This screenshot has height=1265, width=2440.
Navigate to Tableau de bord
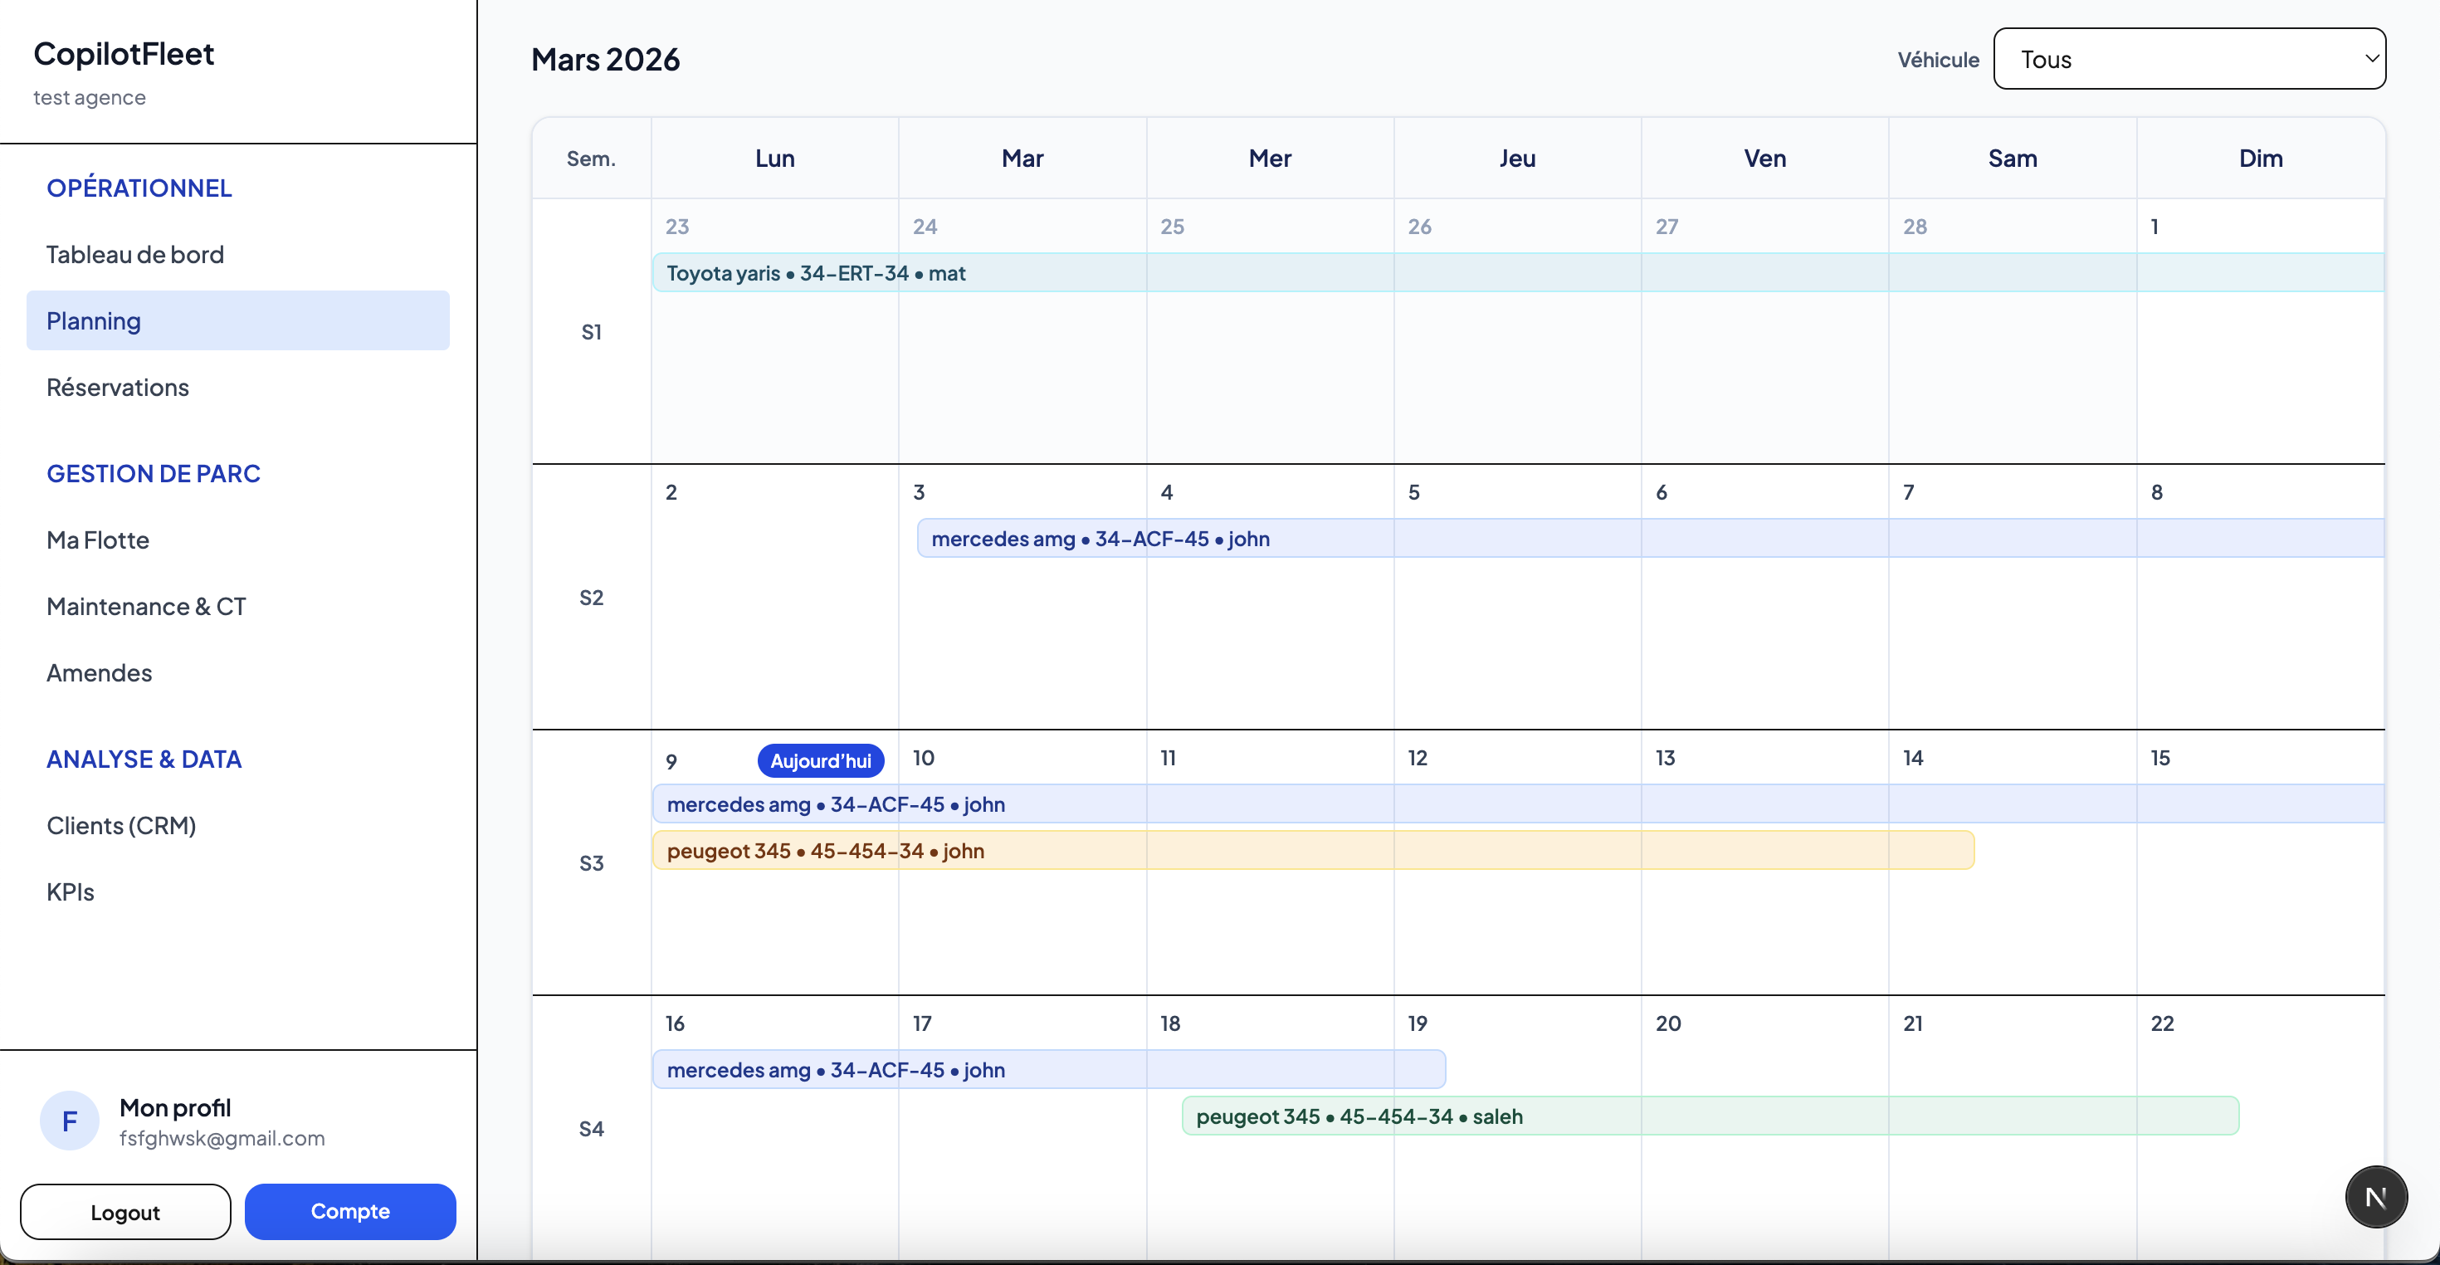pyautogui.click(x=134, y=253)
